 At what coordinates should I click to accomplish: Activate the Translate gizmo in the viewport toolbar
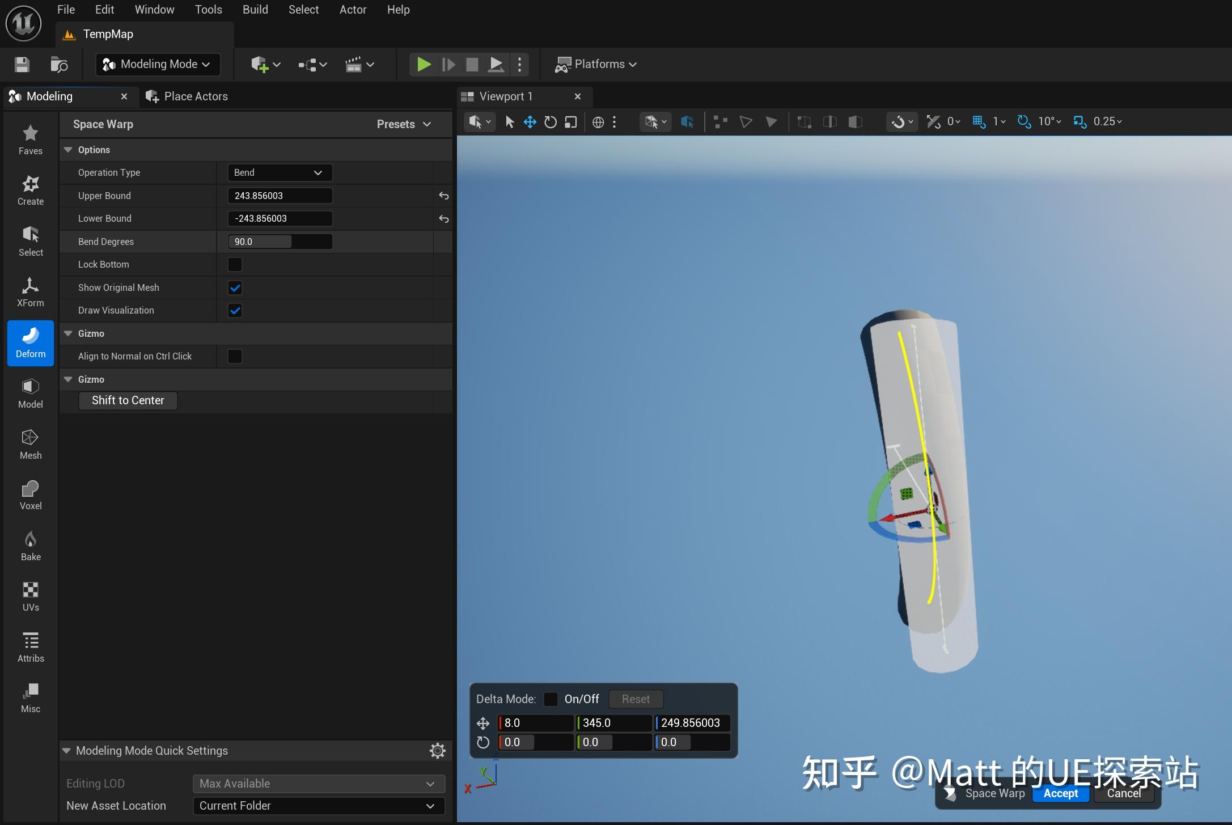(530, 121)
